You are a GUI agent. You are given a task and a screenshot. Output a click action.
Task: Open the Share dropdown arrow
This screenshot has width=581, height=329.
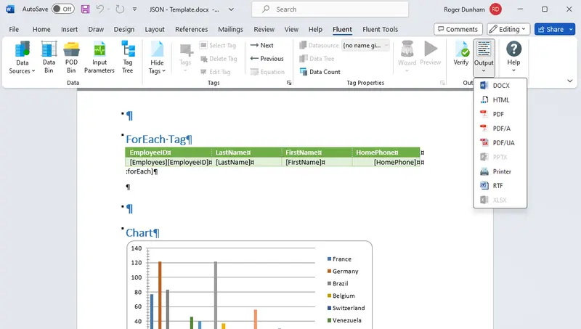click(x=571, y=29)
